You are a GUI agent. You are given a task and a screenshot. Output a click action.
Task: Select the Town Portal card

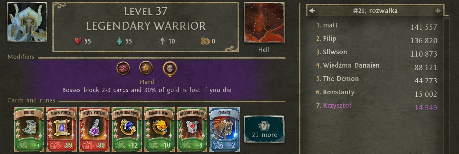coord(61,129)
